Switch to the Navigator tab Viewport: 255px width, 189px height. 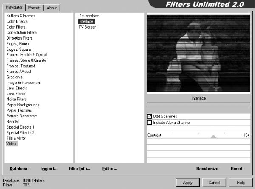tap(14, 7)
